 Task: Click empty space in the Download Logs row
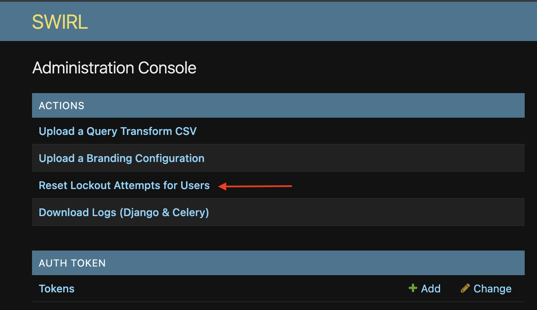tap(365, 212)
